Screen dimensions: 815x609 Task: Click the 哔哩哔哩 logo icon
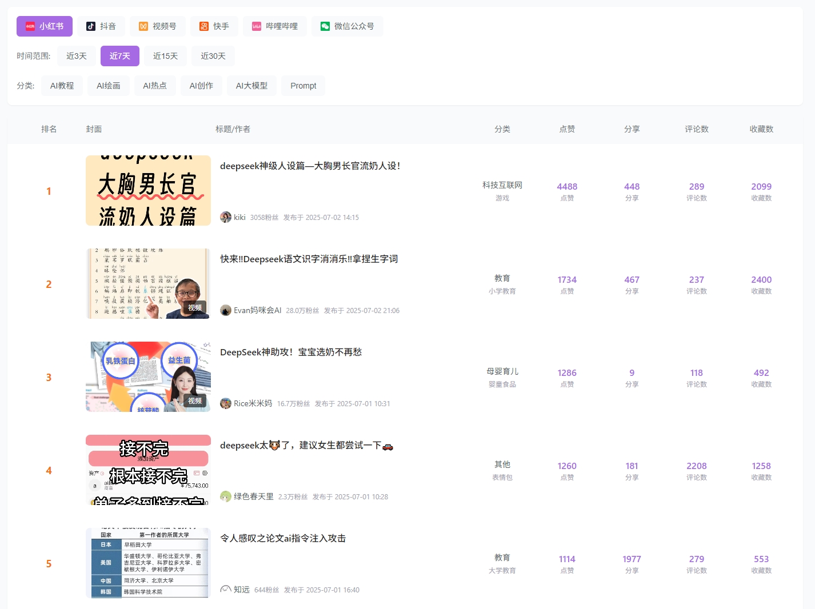click(257, 26)
